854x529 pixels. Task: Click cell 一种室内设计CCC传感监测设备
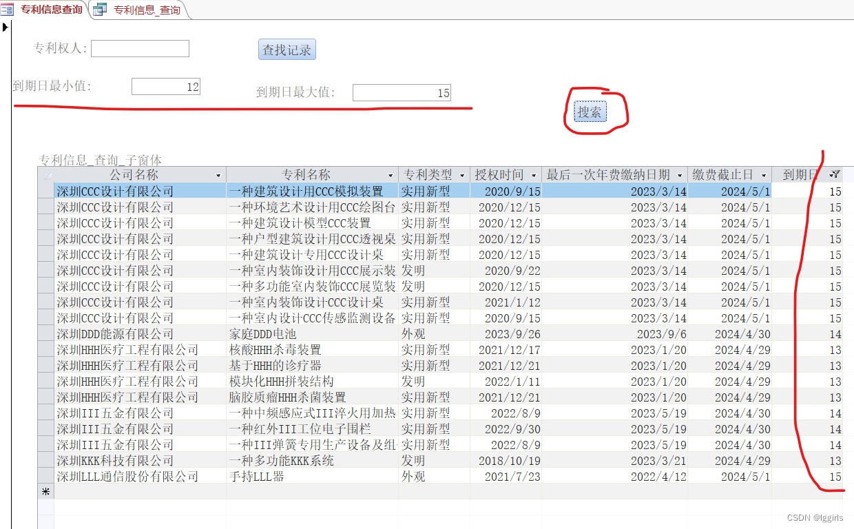(313, 318)
